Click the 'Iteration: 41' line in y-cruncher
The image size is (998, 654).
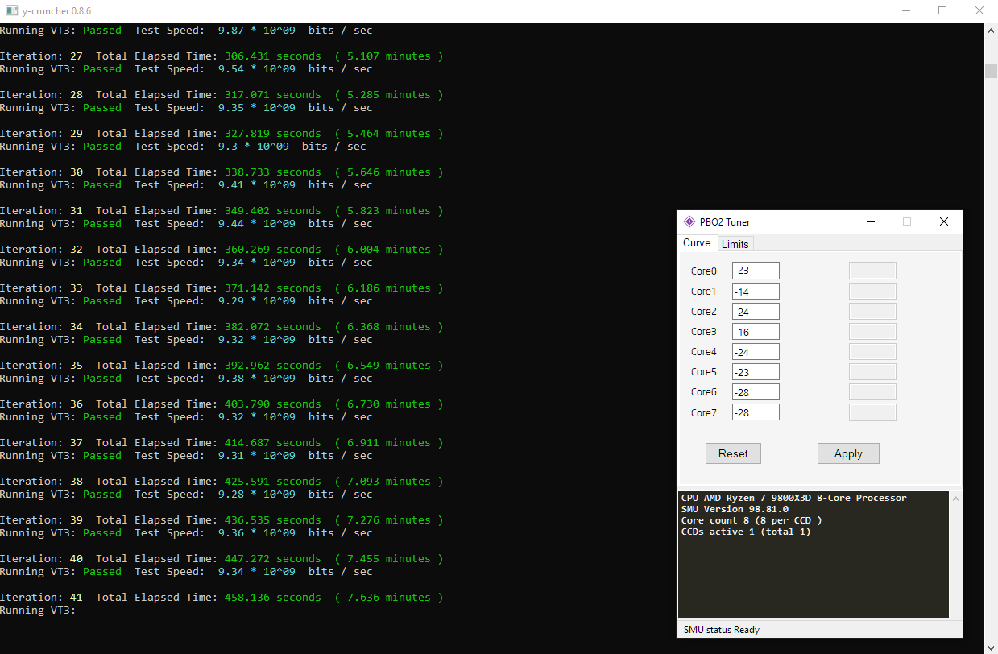pyautogui.click(x=221, y=598)
